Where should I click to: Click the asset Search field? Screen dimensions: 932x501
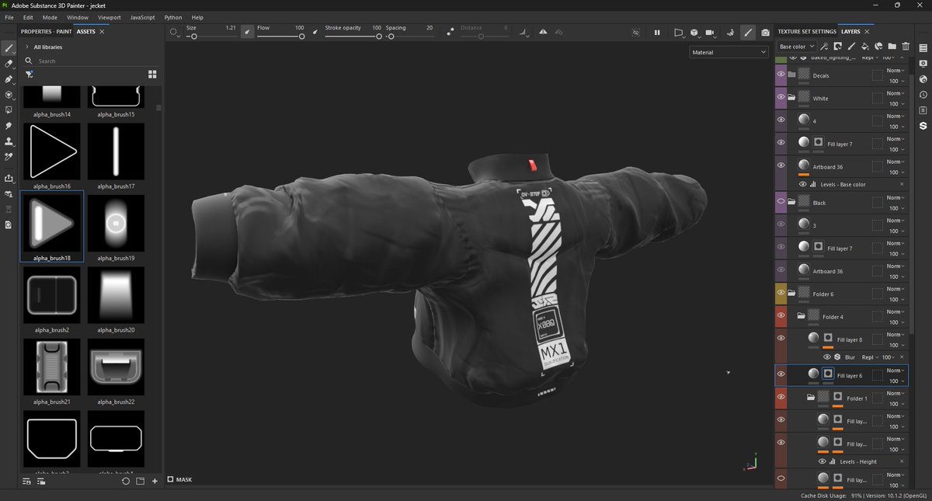pyautogui.click(x=92, y=61)
